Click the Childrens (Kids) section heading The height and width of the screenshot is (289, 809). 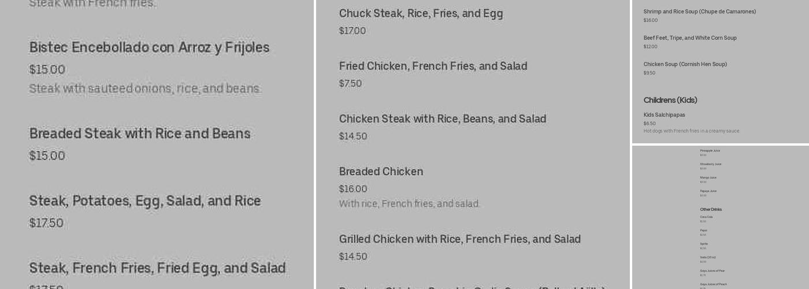(x=670, y=100)
